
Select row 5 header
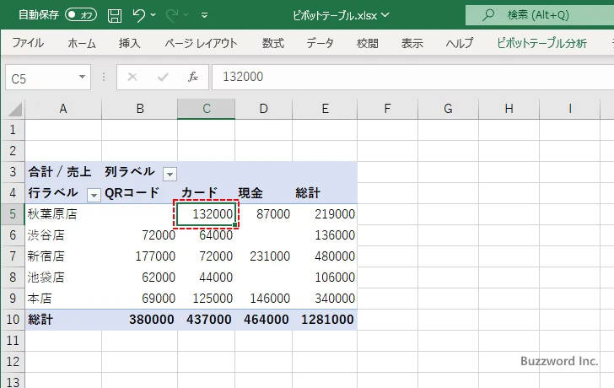13,214
